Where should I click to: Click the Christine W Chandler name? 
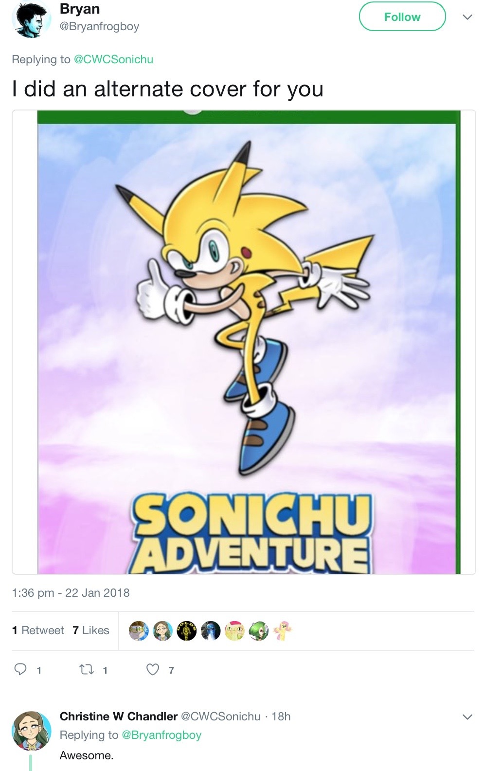(119, 716)
